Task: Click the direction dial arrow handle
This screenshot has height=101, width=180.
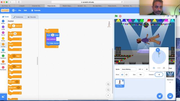Action: [x=158, y=50]
